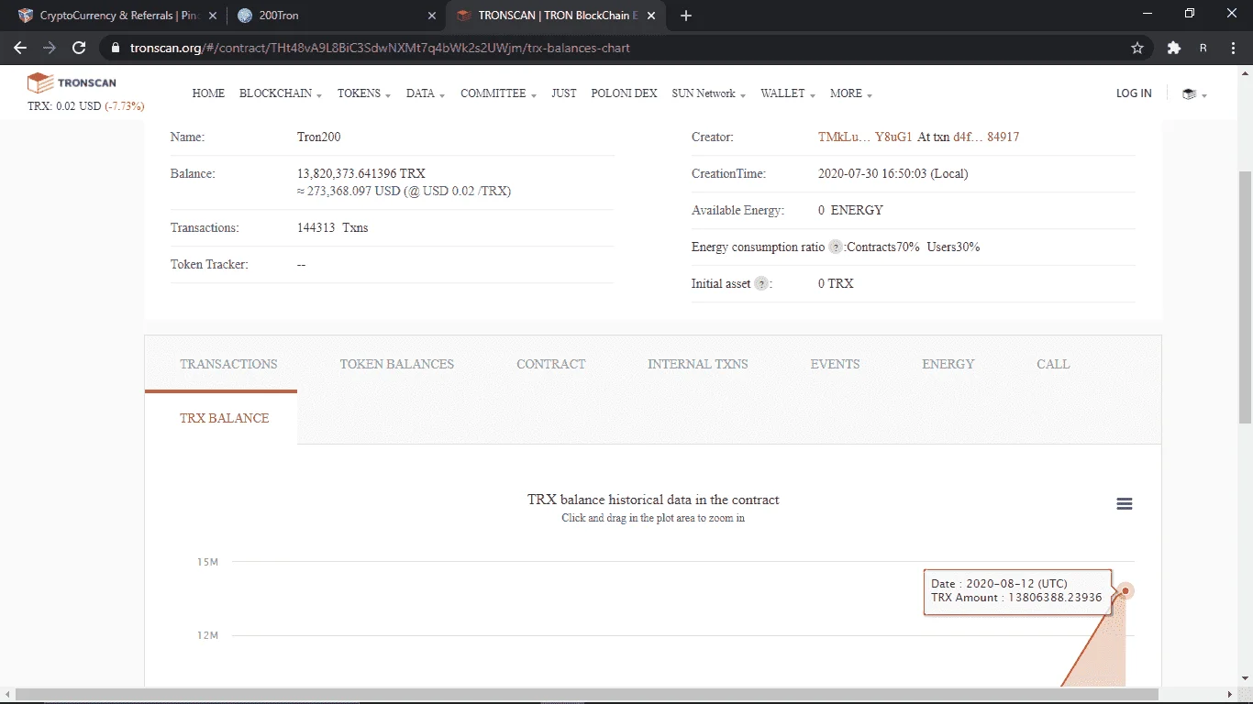Click the 15M y-axis label
The image size is (1253, 704).
click(207, 562)
